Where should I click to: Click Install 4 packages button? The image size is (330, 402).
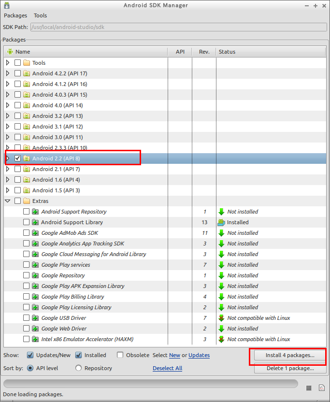[x=290, y=355]
